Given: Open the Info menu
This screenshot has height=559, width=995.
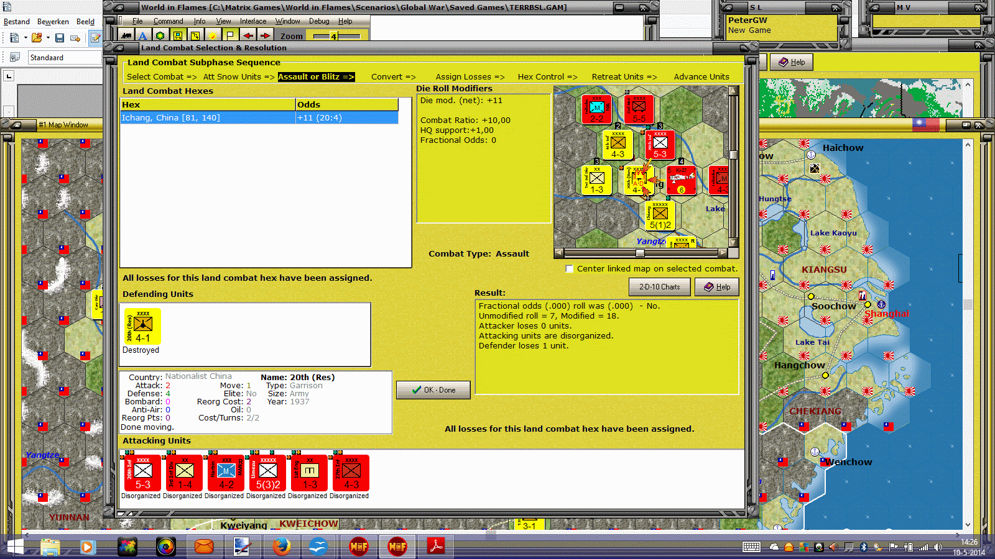Looking at the screenshot, I should [x=200, y=21].
